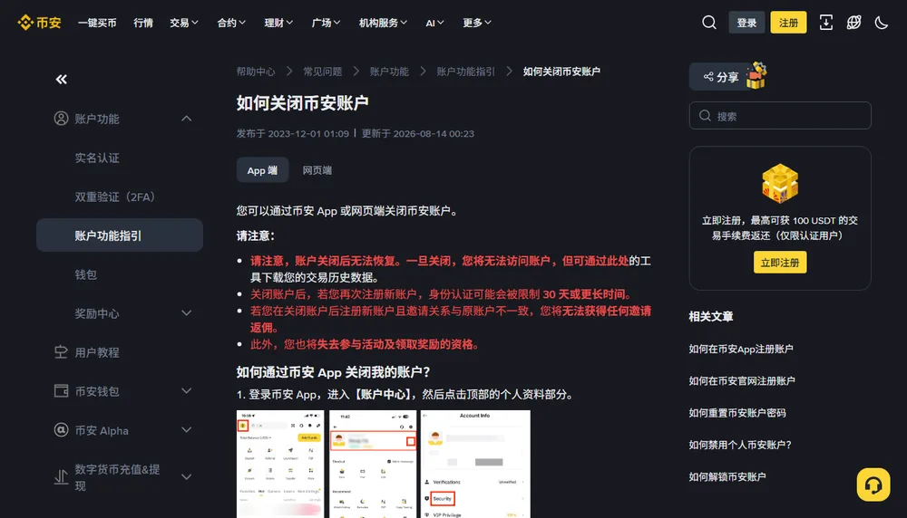
Task: Click the 账户功能指引 breadcrumb link
Action: click(x=465, y=72)
